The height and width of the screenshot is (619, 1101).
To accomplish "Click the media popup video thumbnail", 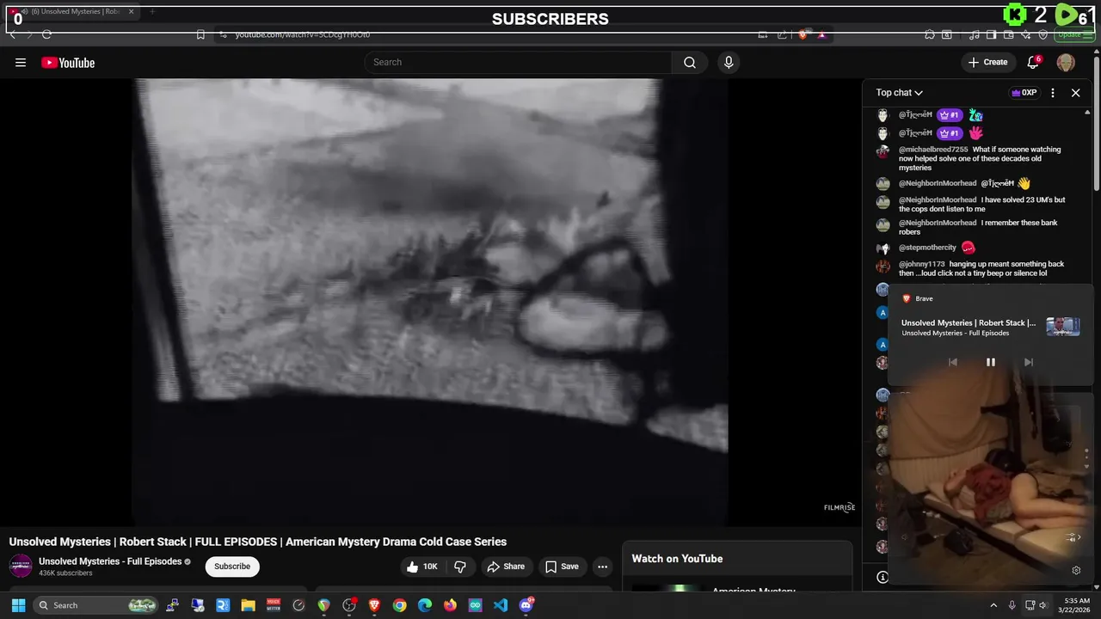I will [1063, 327].
